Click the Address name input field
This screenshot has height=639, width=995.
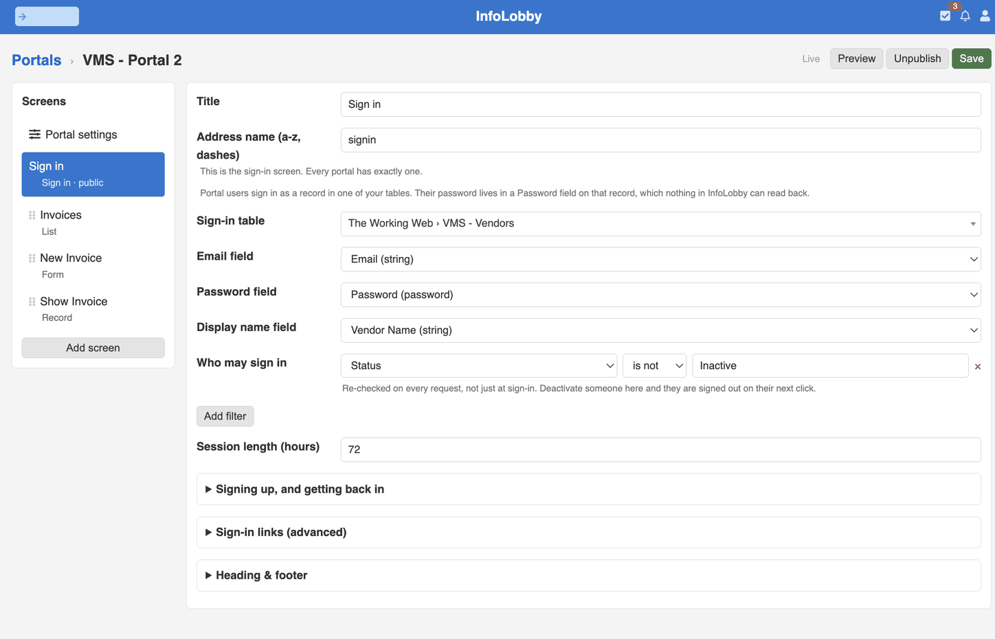click(x=660, y=140)
